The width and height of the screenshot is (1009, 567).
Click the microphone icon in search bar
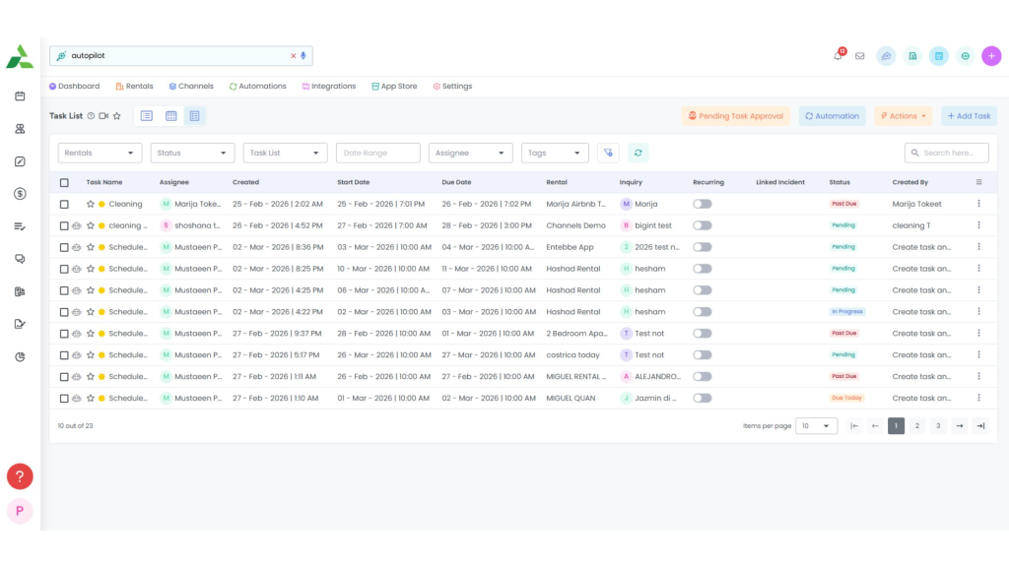coord(303,56)
